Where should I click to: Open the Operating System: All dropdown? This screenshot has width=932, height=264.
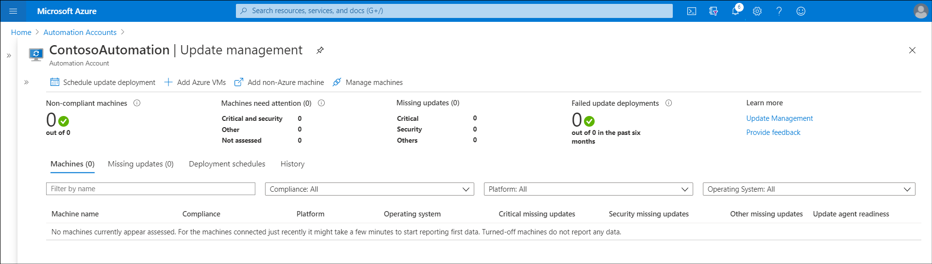[x=809, y=189]
